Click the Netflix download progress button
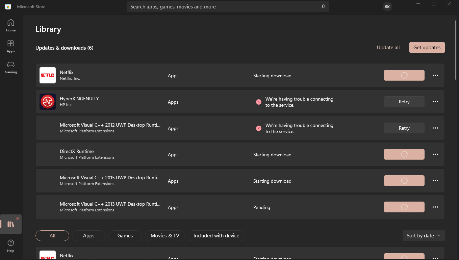459x260 pixels. [404, 75]
